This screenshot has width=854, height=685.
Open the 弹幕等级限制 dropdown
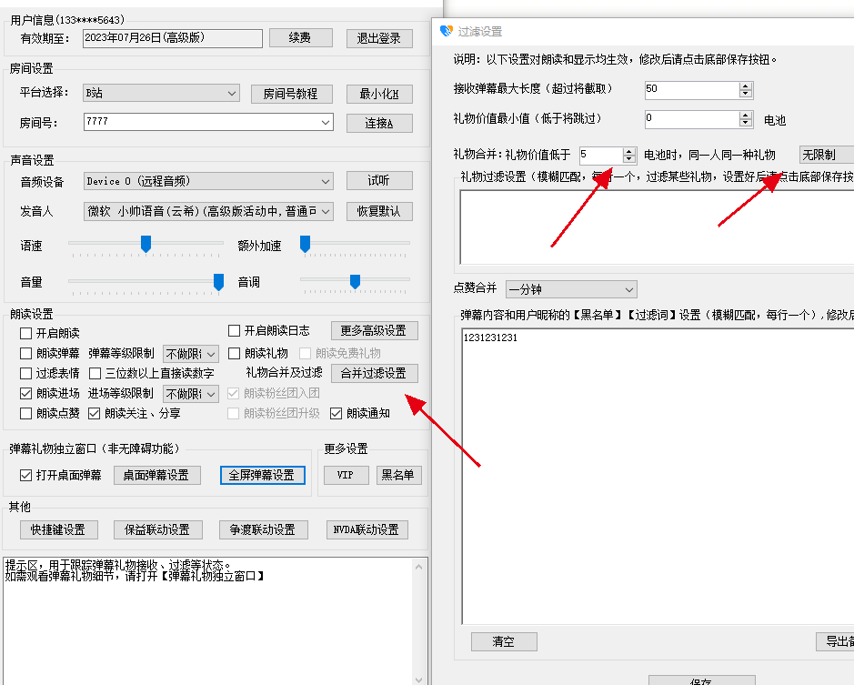tap(191, 354)
